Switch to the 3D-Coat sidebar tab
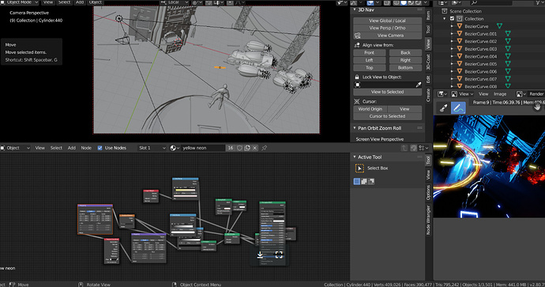The width and height of the screenshot is (545, 287). [x=428, y=62]
